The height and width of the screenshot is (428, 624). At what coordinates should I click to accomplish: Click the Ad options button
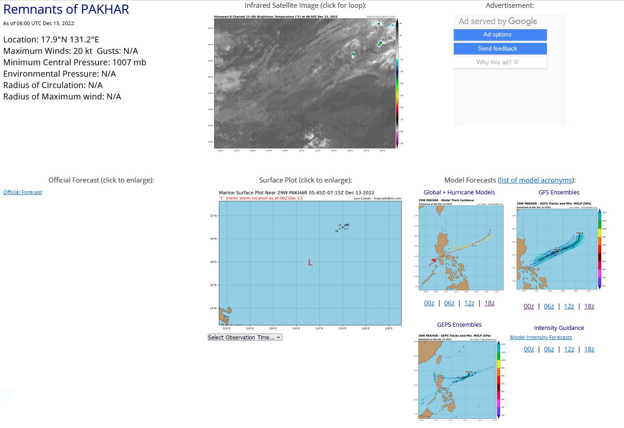click(500, 35)
